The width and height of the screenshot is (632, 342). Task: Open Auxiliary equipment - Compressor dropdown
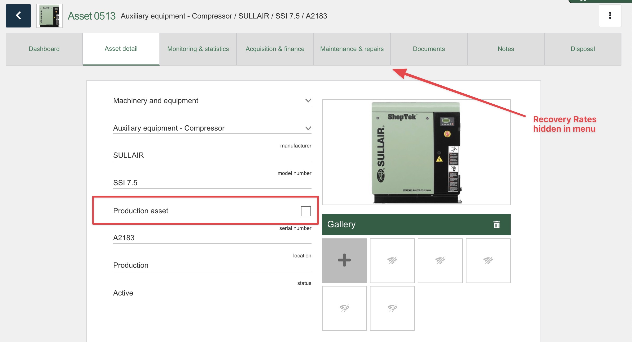(x=308, y=128)
